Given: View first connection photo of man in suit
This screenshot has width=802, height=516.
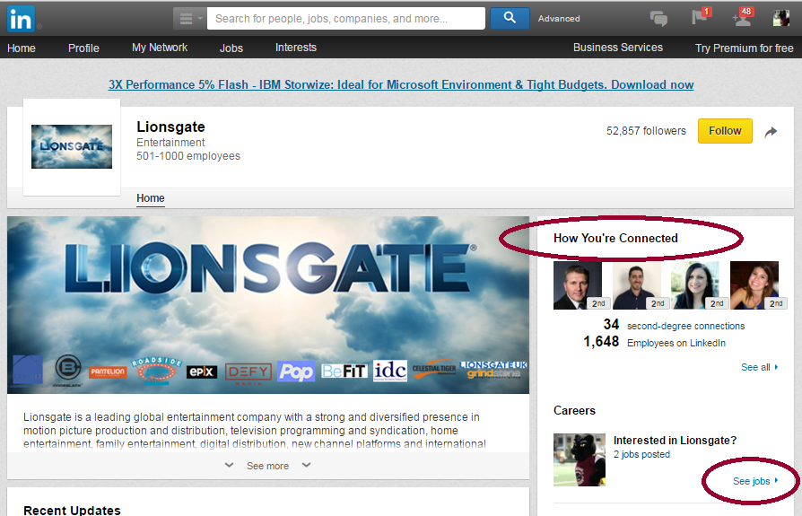Looking at the screenshot, I should click(x=578, y=285).
